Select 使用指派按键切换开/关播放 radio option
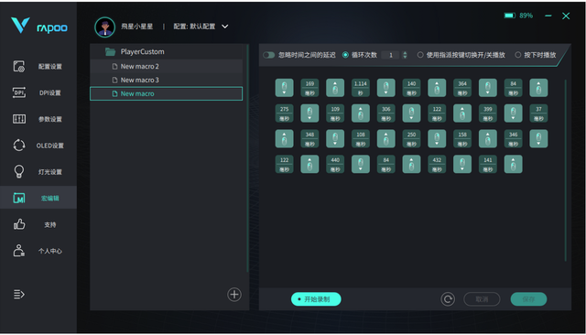 [x=420, y=55]
